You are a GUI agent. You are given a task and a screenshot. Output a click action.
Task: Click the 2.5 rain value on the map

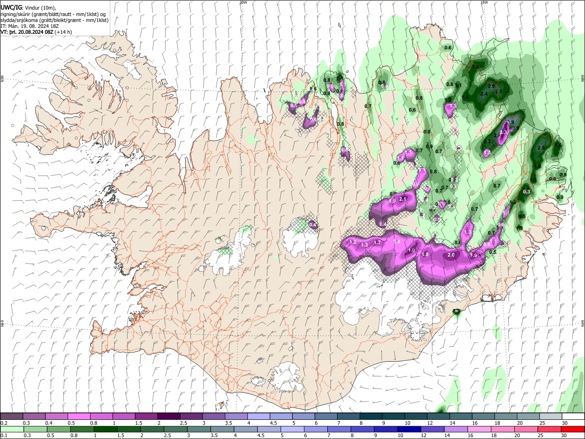tap(499, 92)
